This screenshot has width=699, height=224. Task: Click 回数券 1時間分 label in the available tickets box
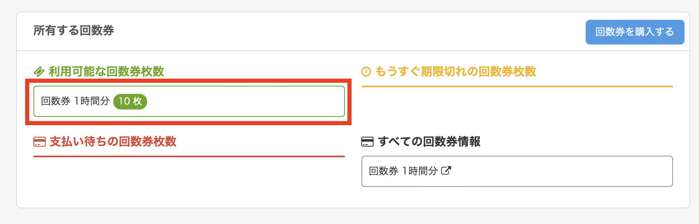tap(75, 101)
